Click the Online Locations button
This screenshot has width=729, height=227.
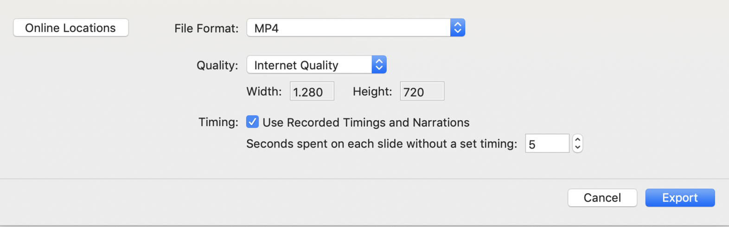tap(70, 28)
